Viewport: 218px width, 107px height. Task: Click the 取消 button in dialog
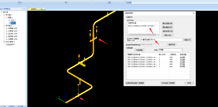click(189, 83)
